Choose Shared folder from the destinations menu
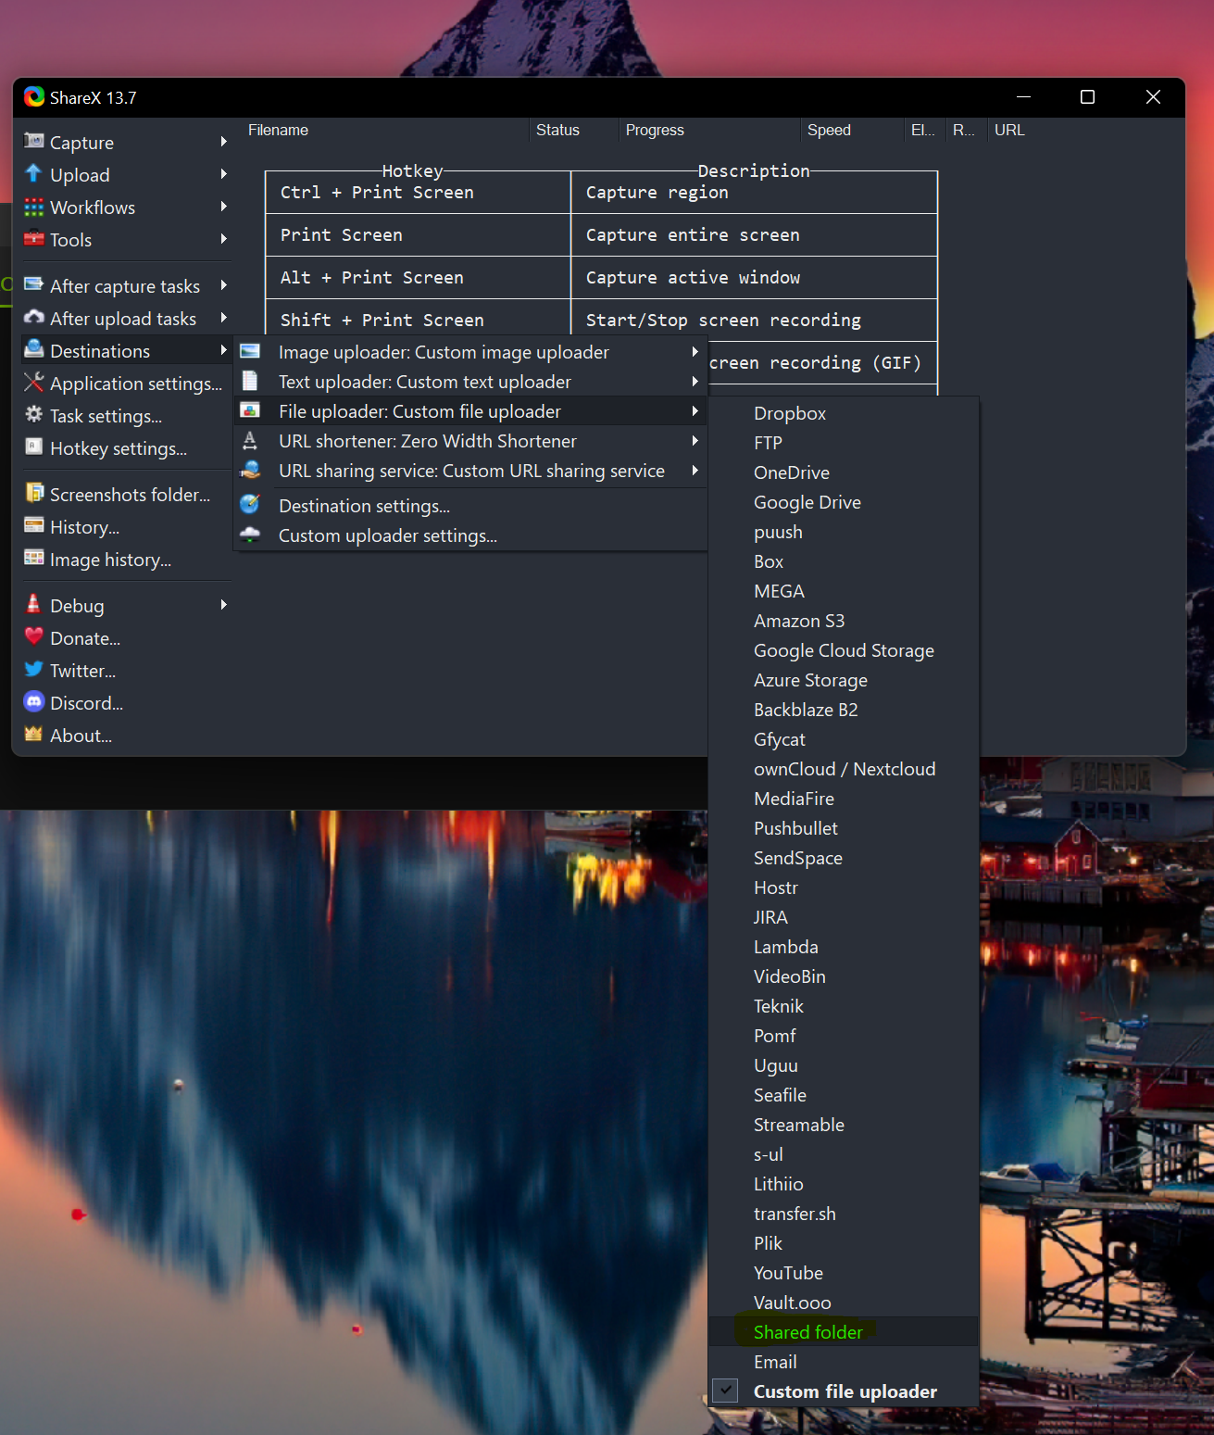Screen dimensions: 1214x1435 pos(807,1331)
